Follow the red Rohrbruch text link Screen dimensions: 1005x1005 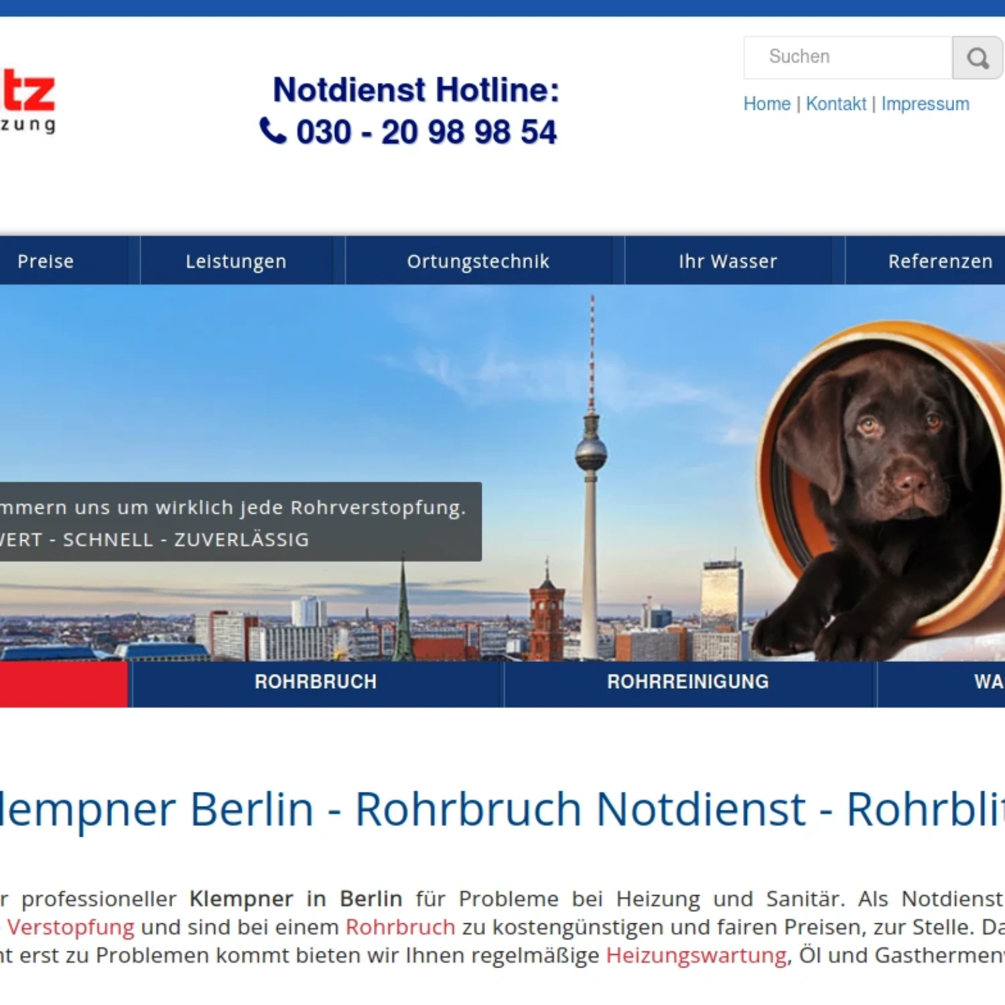(x=401, y=927)
